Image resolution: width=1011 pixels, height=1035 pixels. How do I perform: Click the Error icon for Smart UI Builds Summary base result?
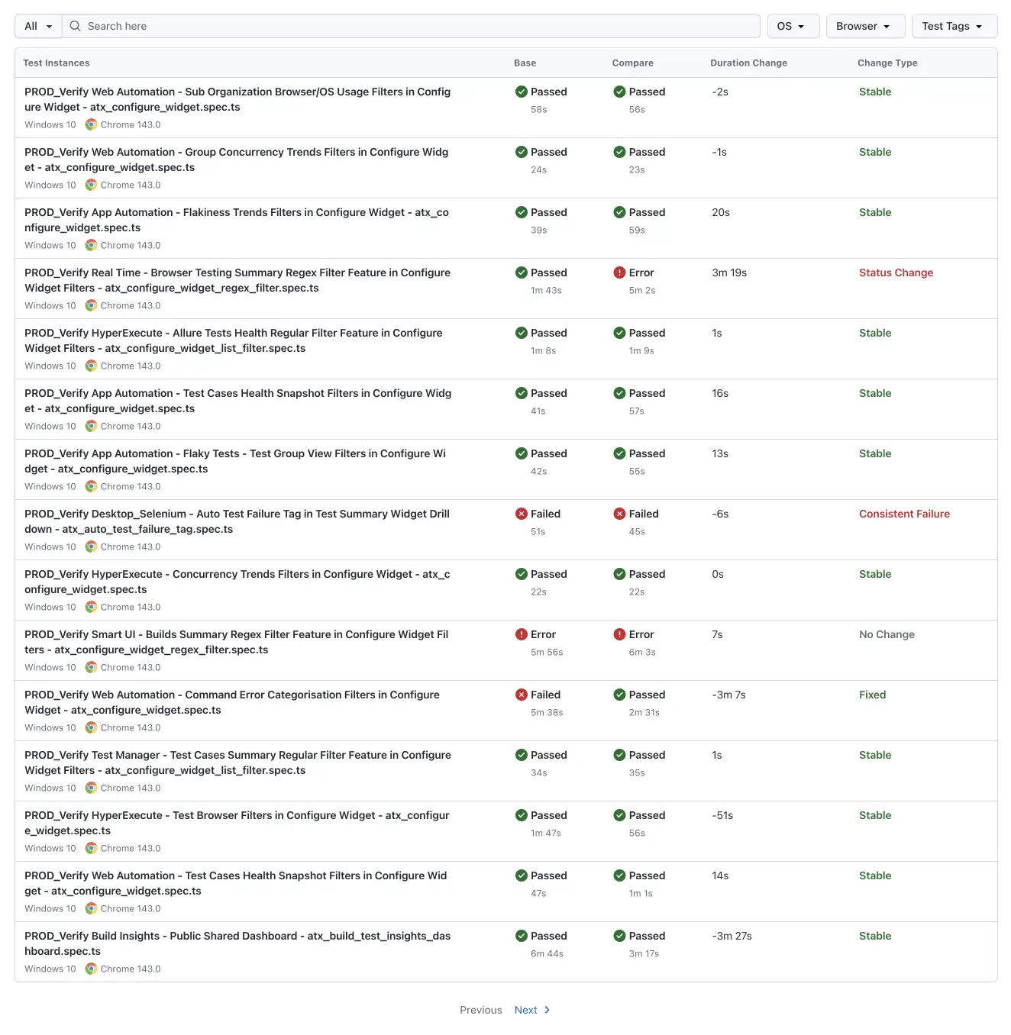(522, 634)
